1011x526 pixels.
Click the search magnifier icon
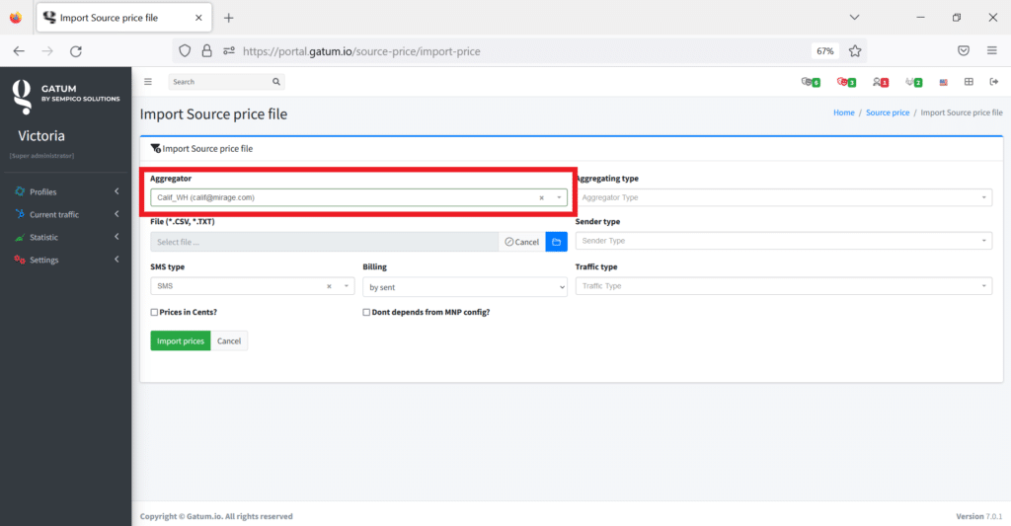(x=276, y=82)
